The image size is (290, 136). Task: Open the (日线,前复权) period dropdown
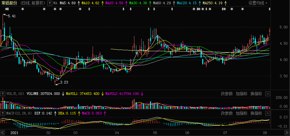(x=33, y=3)
